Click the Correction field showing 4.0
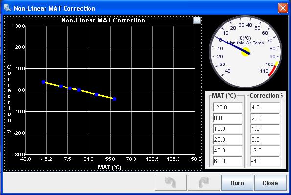Image resolution: width=291 pixels, height=195 pixels. [x=265, y=108]
